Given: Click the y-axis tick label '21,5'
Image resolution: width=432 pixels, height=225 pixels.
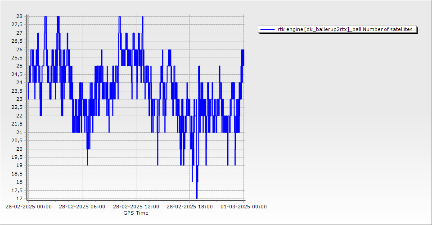Looking at the screenshot, I should click(x=17, y=124).
